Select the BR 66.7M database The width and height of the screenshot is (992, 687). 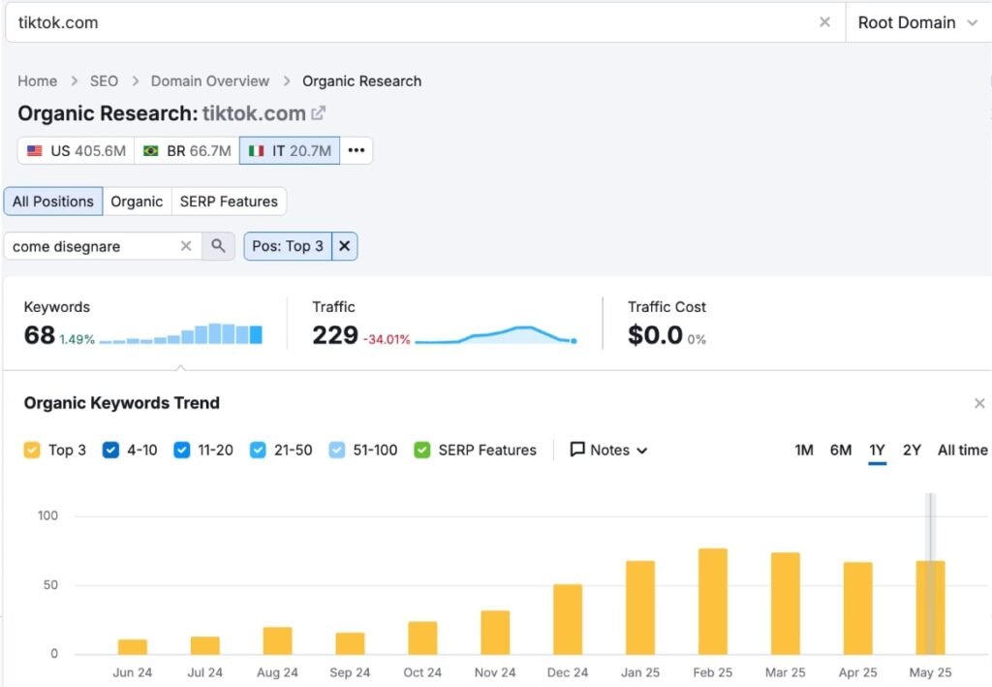coord(187,150)
